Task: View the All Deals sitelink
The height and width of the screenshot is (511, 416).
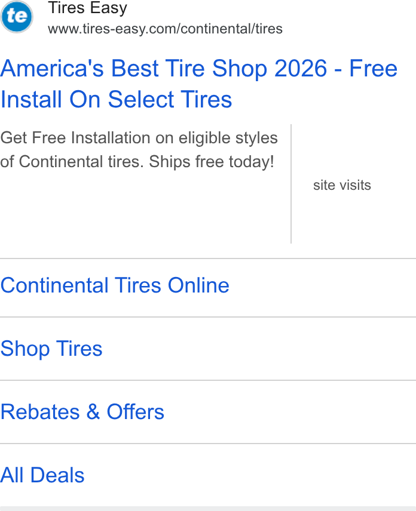Action: (42, 475)
